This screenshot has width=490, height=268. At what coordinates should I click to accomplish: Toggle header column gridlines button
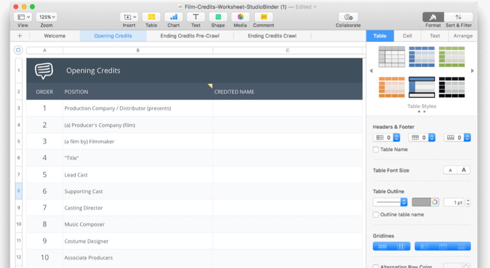pyautogui.click(x=424, y=247)
